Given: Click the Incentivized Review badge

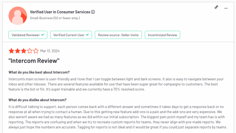Looking at the screenshot, I should pos(162,35).
